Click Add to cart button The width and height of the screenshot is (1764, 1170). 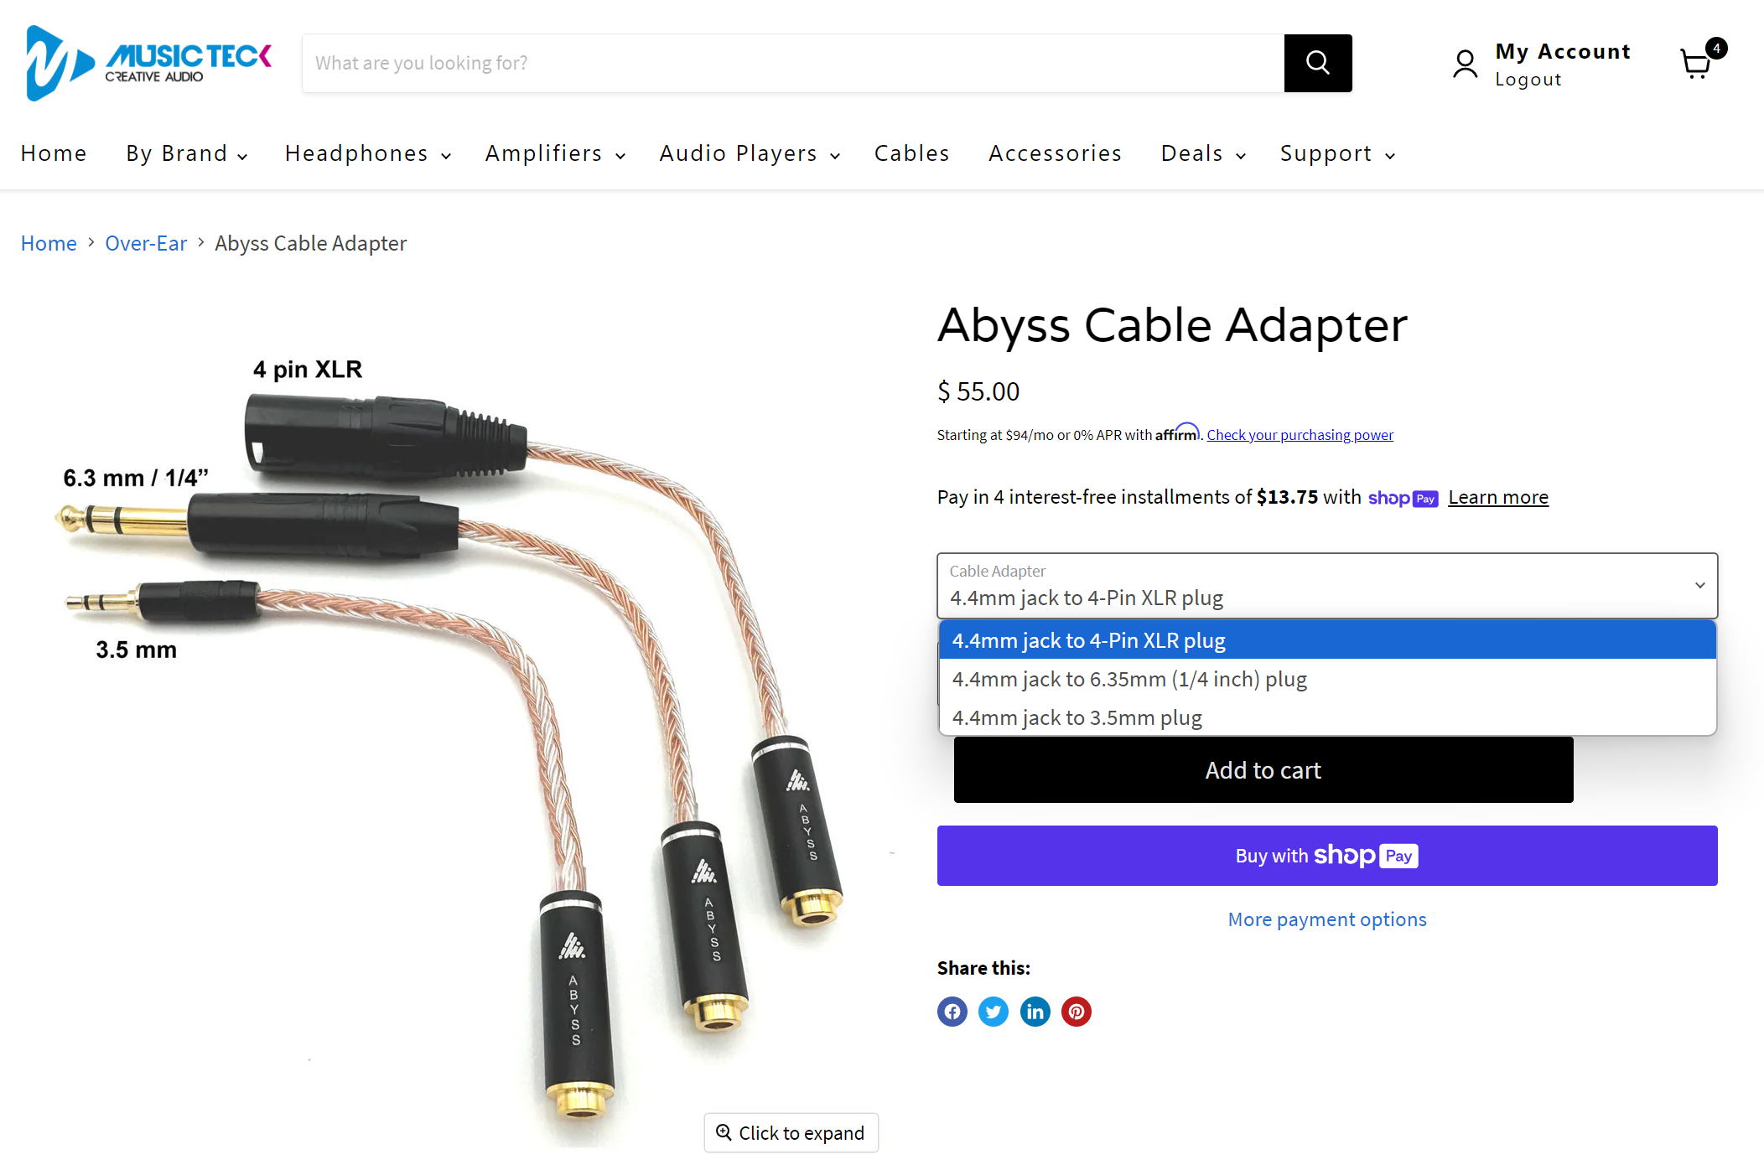pos(1263,769)
